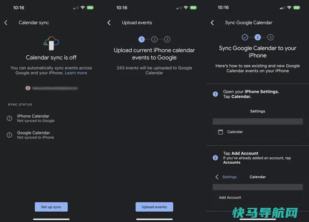Tap cellular signal icon on Calendar sync screen
The image size is (309, 222).
76,8
